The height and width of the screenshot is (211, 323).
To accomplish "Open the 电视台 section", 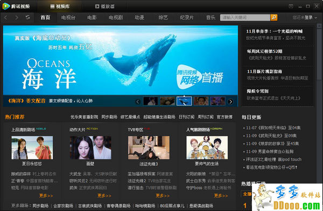I will point(68,18).
